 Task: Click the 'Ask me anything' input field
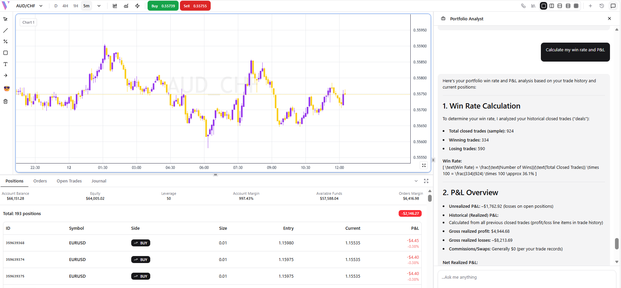527,277
